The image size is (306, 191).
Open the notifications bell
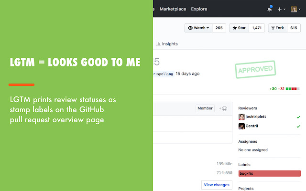click(270, 9)
